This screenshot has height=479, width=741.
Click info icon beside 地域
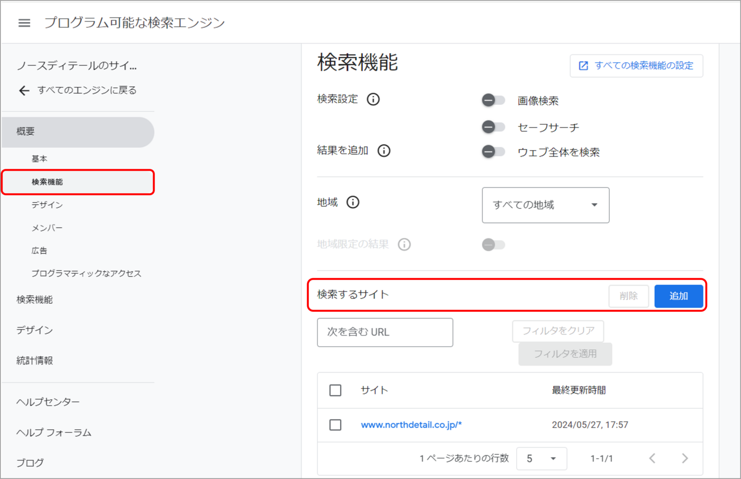point(353,202)
